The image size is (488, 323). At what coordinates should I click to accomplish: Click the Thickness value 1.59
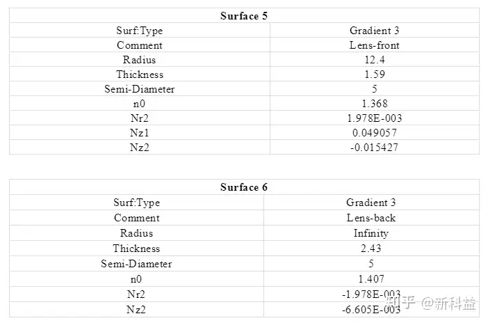click(x=375, y=74)
